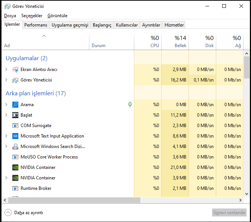Expand the Arama process group
The image size is (251, 222).
(6, 105)
